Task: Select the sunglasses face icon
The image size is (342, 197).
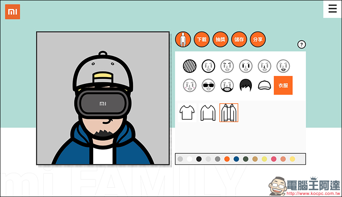Action: pos(208,85)
